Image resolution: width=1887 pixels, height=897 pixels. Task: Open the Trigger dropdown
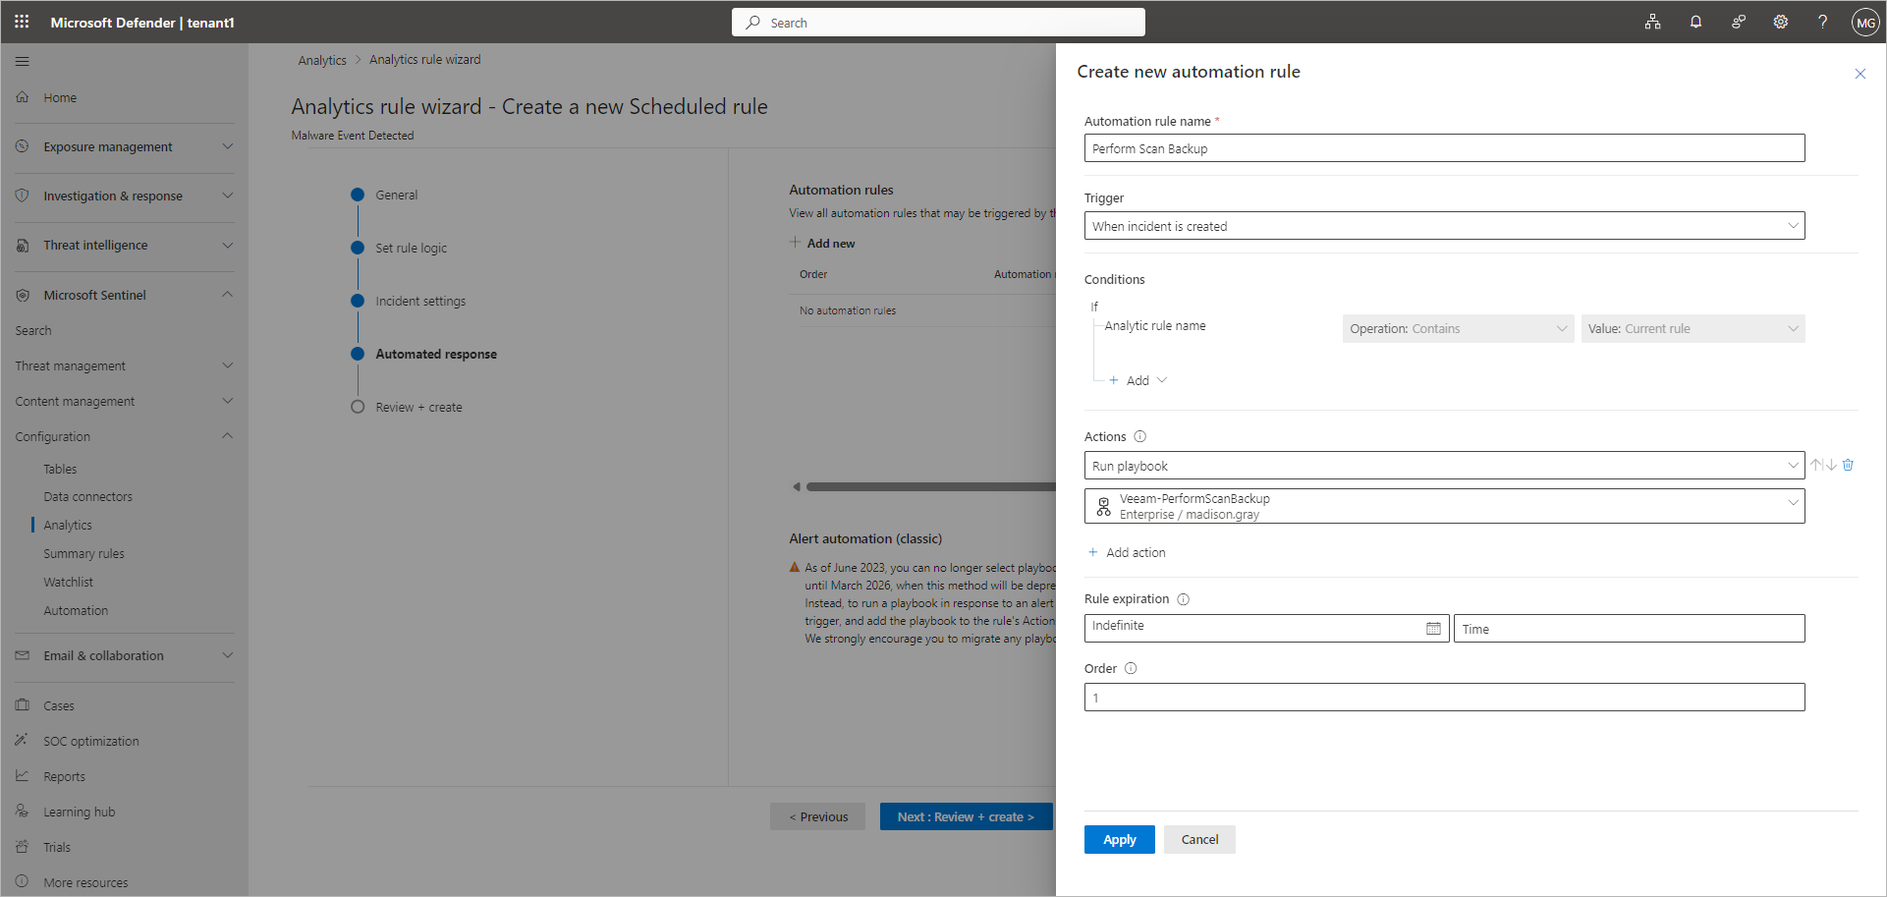(1444, 226)
